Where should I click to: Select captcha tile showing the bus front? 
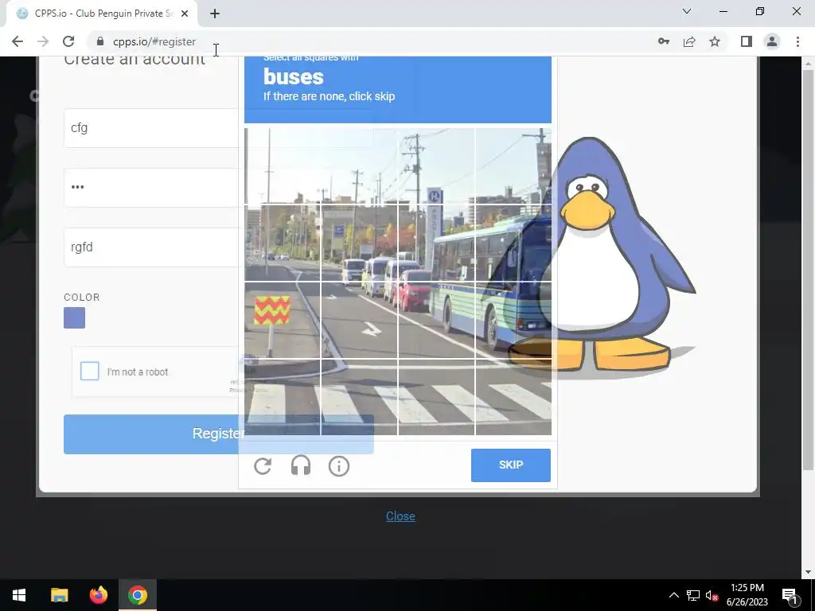(513, 243)
